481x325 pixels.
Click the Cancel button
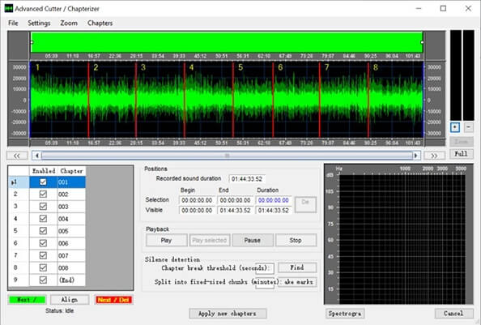[453, 314]
